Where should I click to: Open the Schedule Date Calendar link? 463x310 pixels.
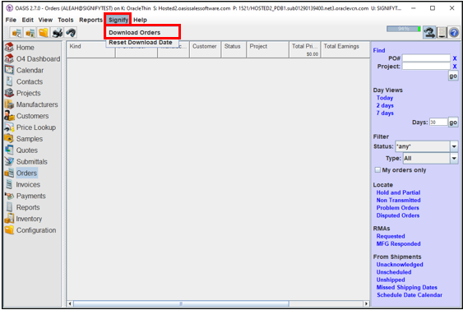click(410, 295)
